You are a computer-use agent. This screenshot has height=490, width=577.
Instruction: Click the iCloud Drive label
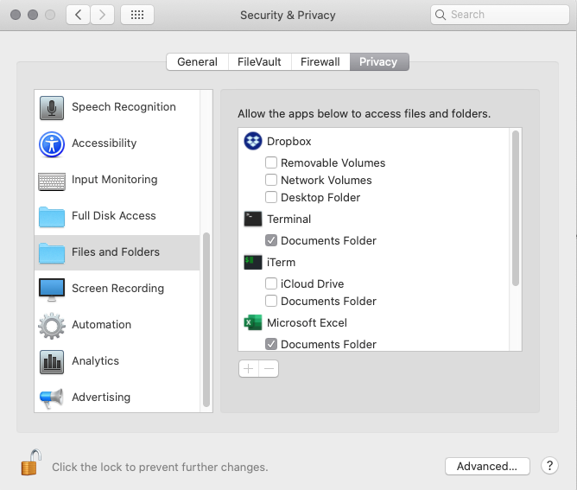coord(312,283)
